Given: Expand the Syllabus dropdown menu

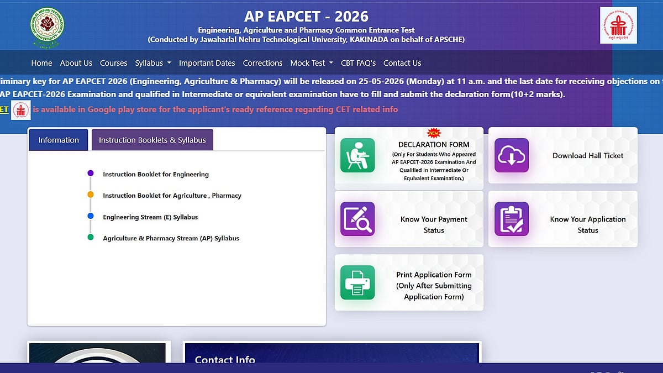Looking at the screenshot, I should [153, 63].
